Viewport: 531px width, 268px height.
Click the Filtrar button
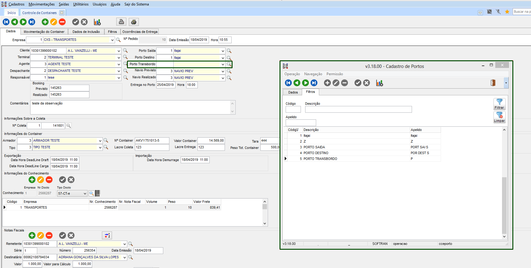499,104
